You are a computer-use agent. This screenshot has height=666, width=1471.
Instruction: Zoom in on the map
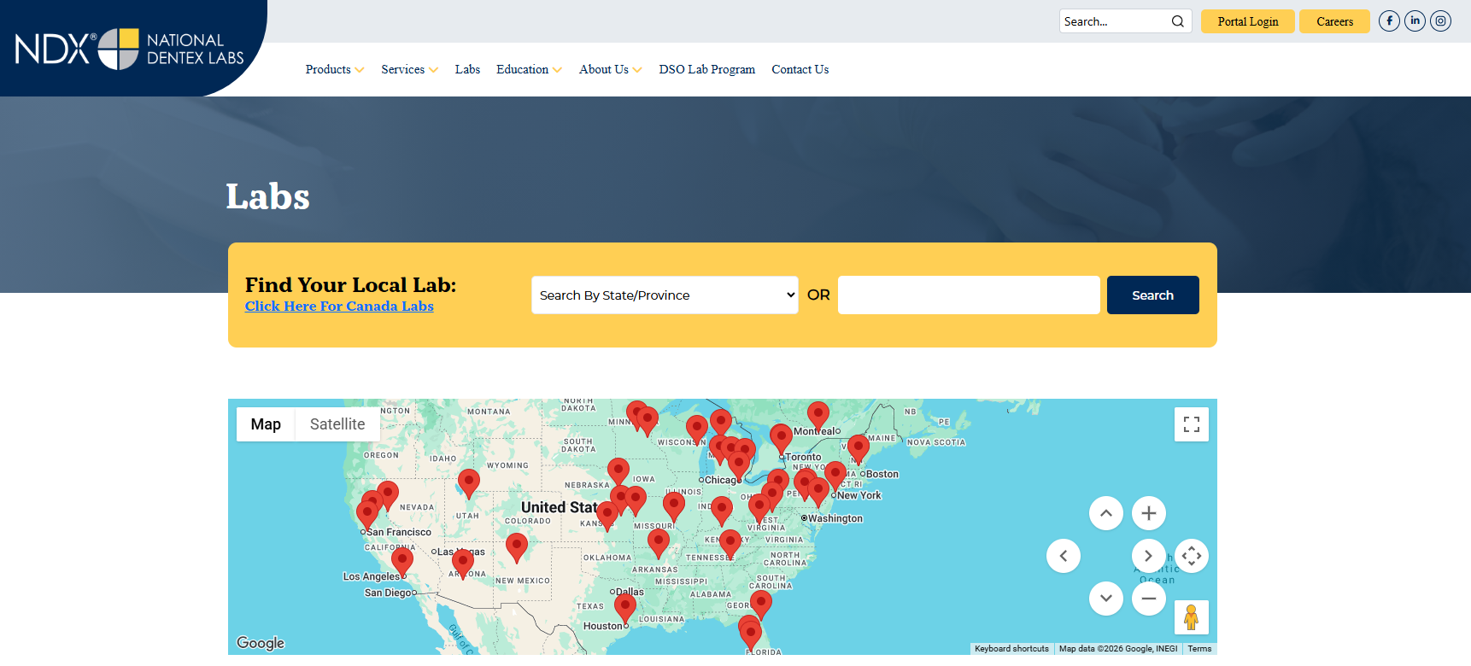[x=1149, y=513]
